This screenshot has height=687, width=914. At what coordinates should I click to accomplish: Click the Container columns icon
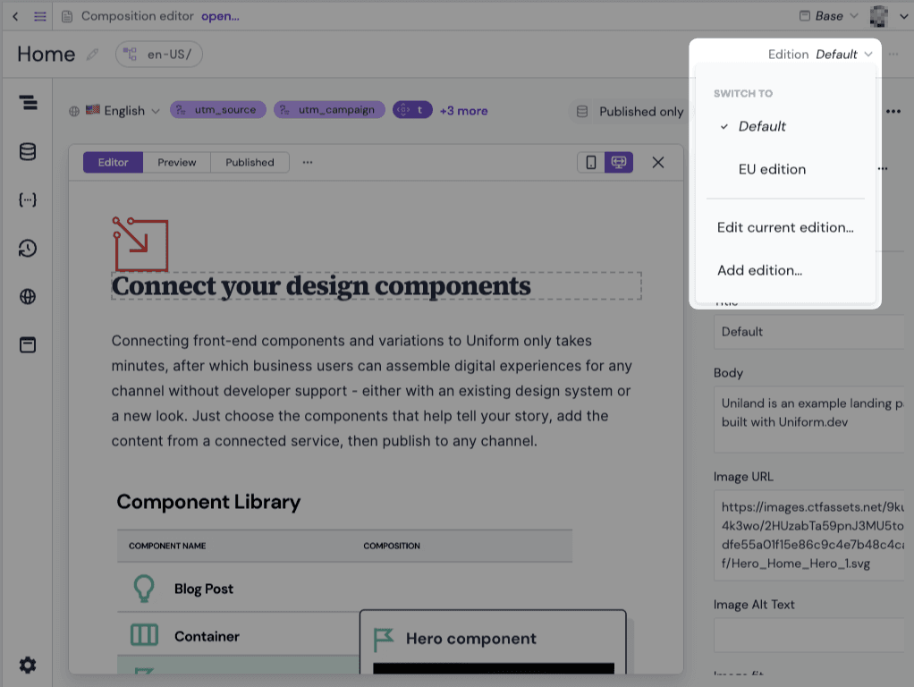pyautogui.click(x=144, y=635)
